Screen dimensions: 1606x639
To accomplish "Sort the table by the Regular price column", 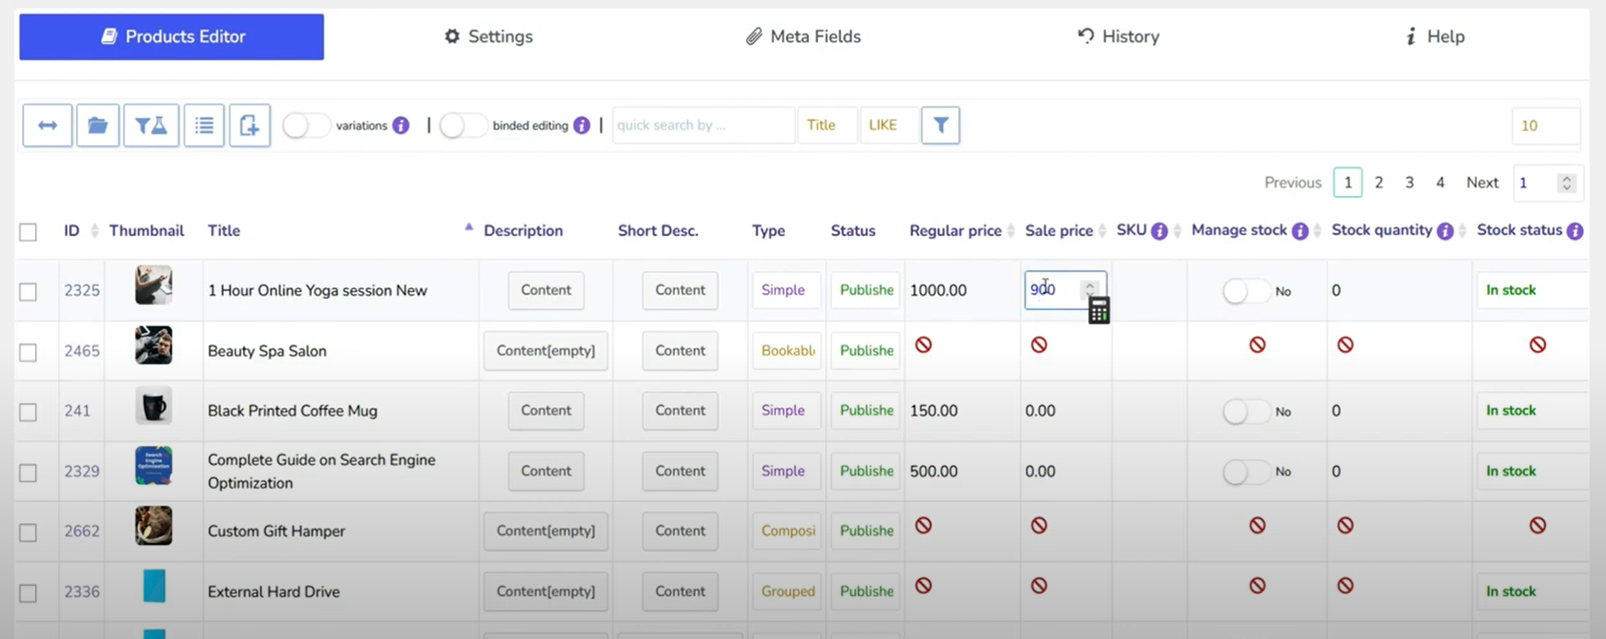I will pyautogui.click(x=1011, y=231).
